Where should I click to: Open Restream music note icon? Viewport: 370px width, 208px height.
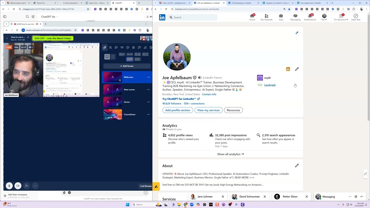tap(145, 47)
